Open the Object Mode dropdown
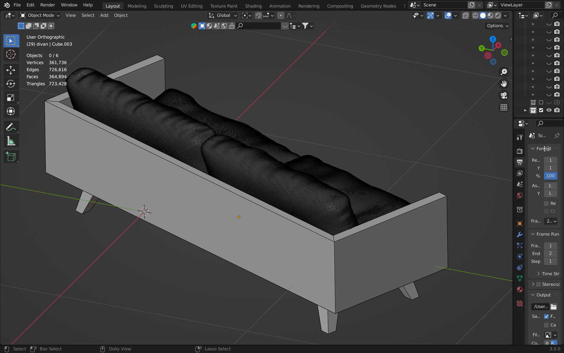Image resolution: width=564 pixels, height=353 pixels. click(40, 15)
